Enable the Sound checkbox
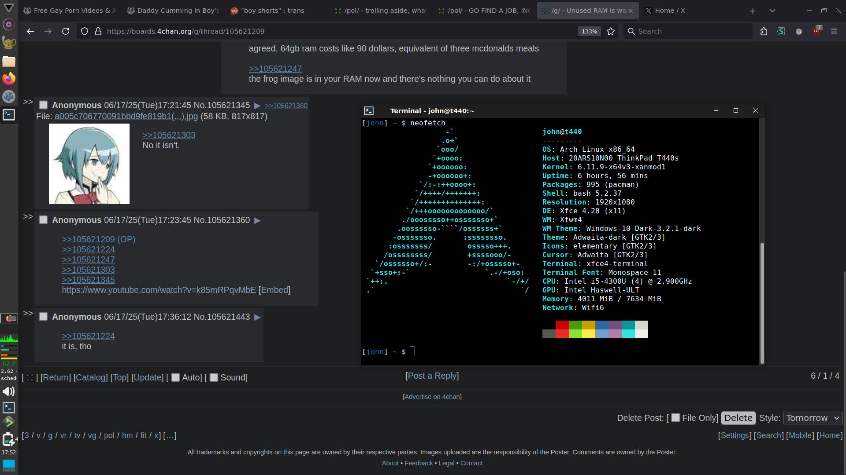Image resolution: width=846 pixels, height=475 pixels. click(214, 377)
